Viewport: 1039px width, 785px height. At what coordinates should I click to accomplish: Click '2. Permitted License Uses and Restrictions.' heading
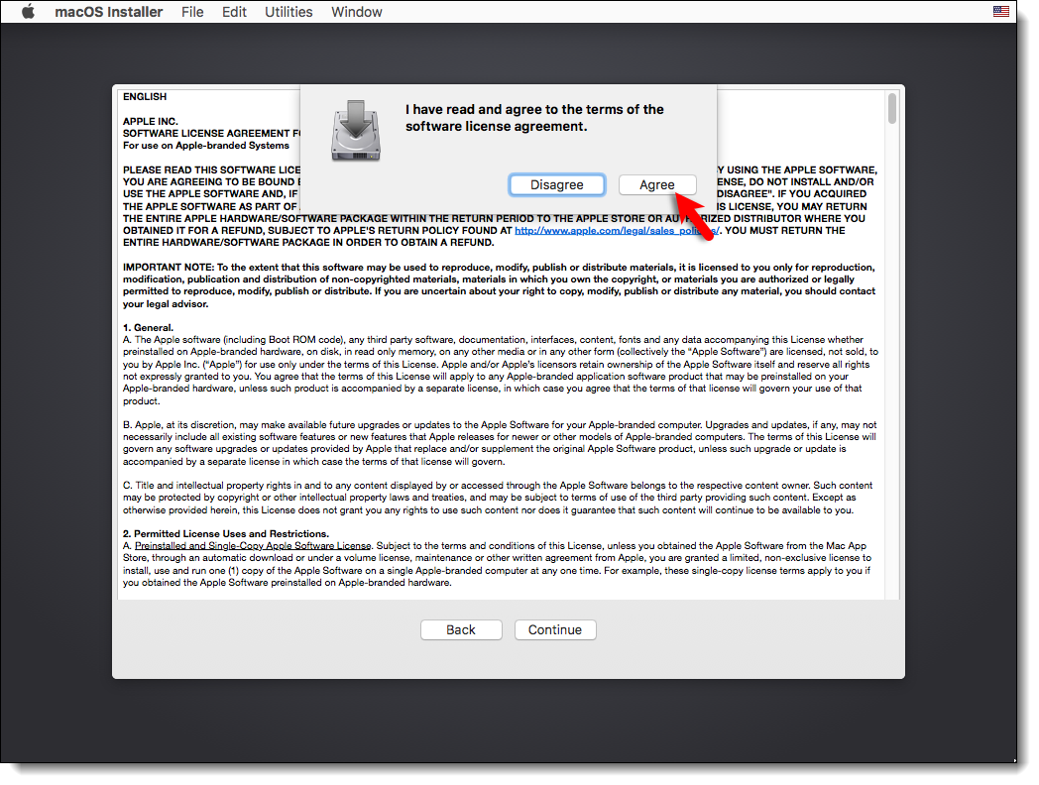(226, 534)
